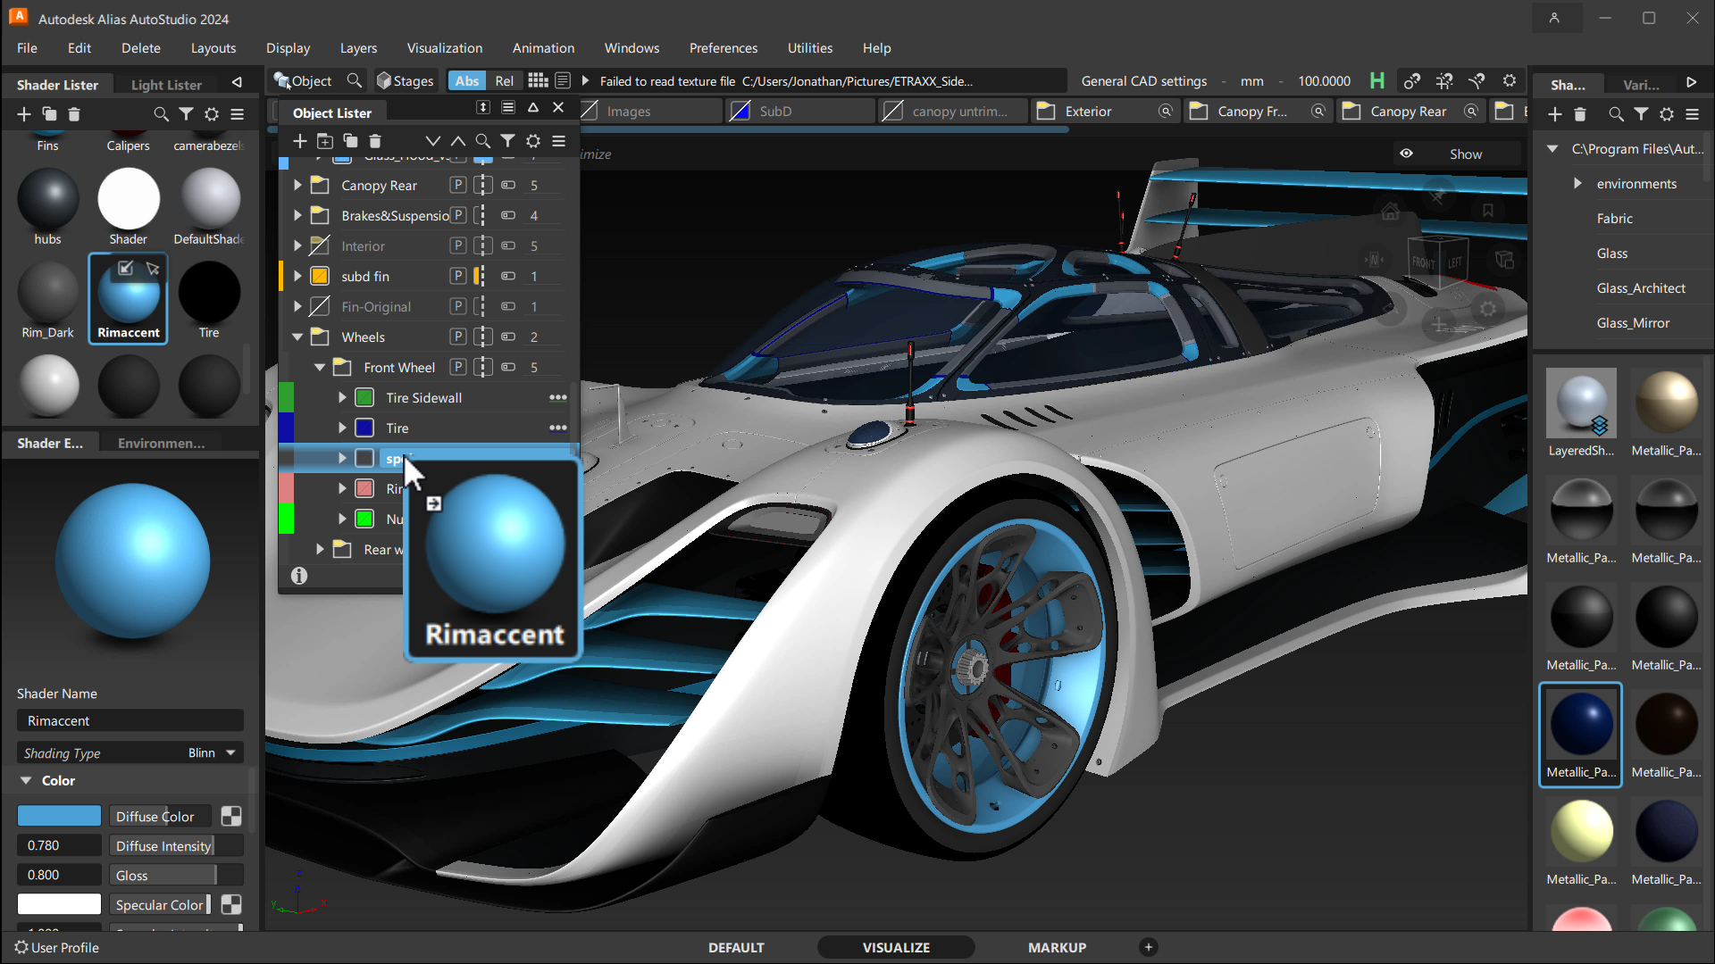Click the filter icon in Object Lister
Viewport: 1715px width, 964px height.
(x=507, y=141)
